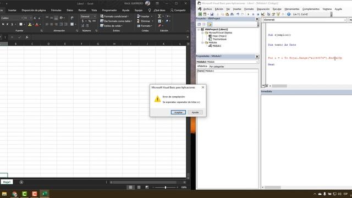Open the (General) object dropdown in code window
Screen dimensions: 352x198
345,20
